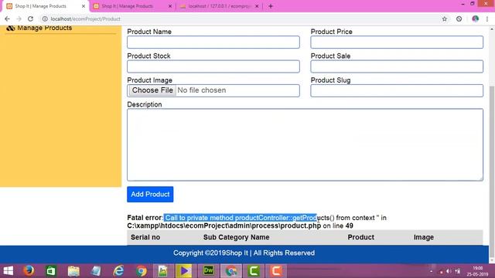Screen dimensions: 495x278
Task: Close the second Manage Products tab
Action: (170, 6)
